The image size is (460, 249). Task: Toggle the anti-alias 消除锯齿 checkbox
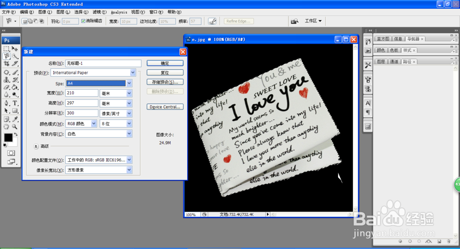[x=83, y=21]
